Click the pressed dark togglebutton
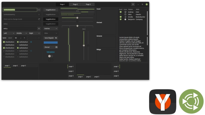This screenshot has height=115, width=205. [51, 19]
